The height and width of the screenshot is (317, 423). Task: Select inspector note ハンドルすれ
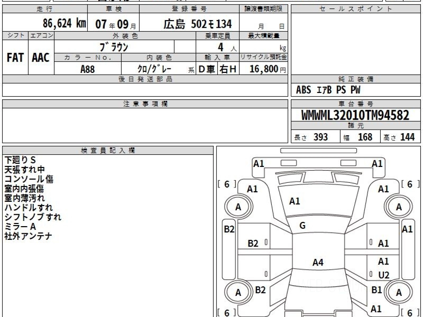point(29,208)
